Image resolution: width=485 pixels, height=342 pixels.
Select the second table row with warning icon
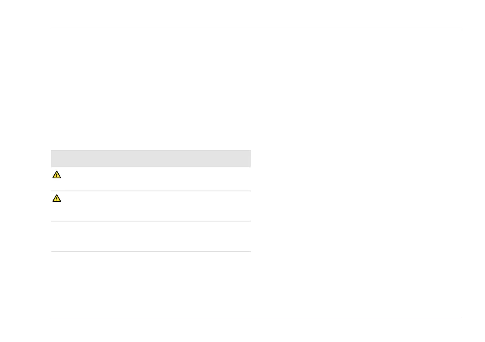click(x=151, y=206)
